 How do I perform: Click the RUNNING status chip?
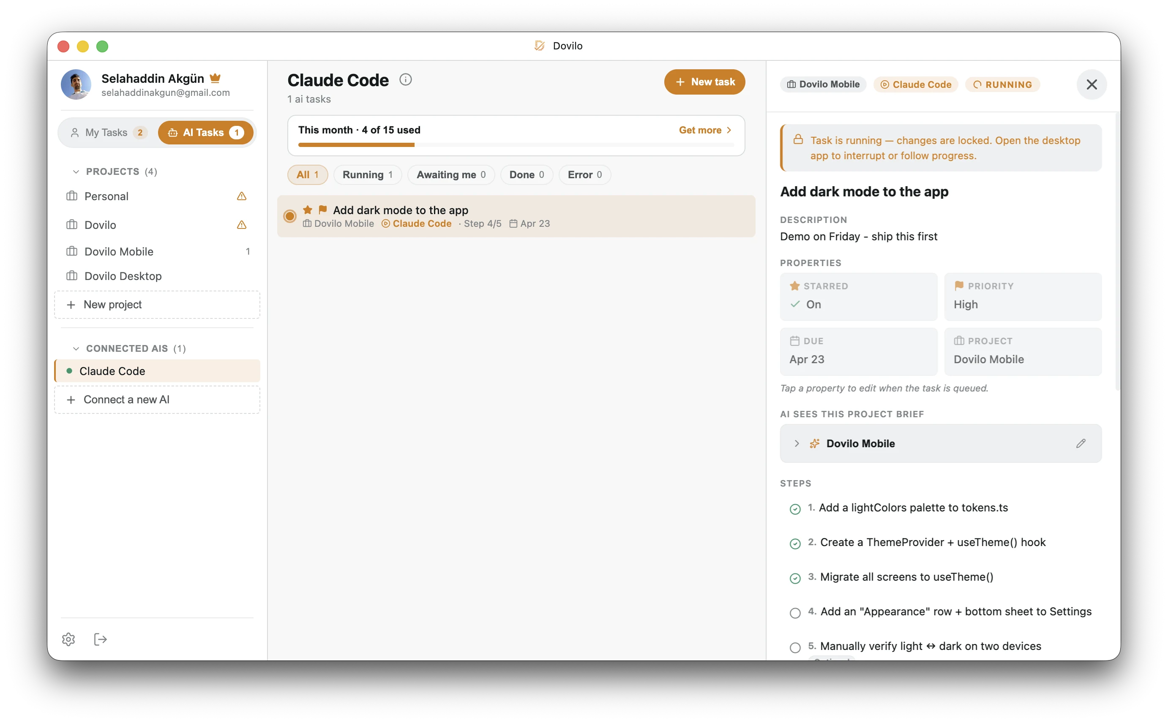(1002, 84)
